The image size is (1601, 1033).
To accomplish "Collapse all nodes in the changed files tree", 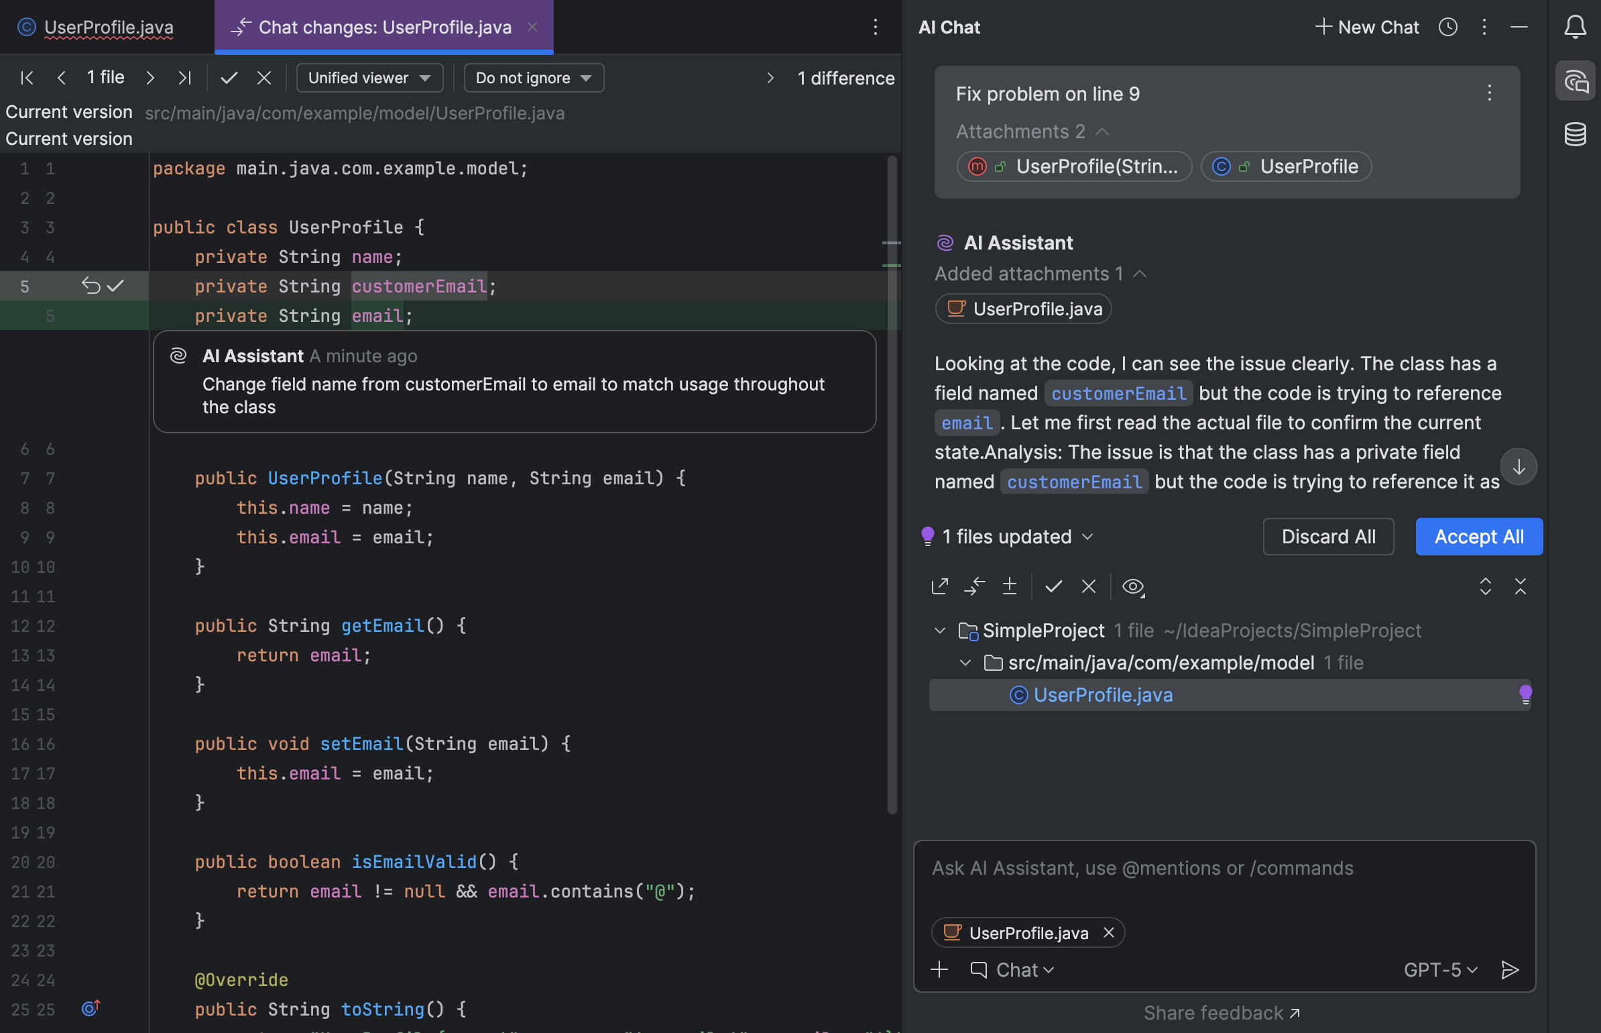I will coord(1521,586).
